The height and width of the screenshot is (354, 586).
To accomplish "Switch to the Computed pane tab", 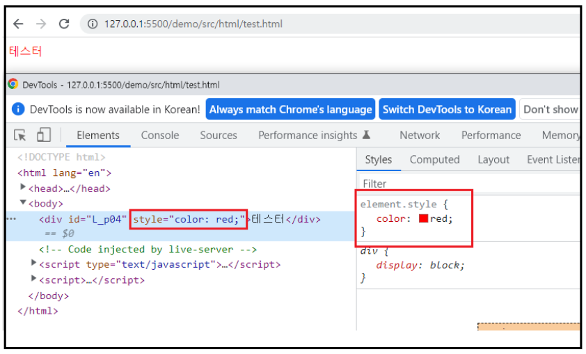I will [435, 160].
